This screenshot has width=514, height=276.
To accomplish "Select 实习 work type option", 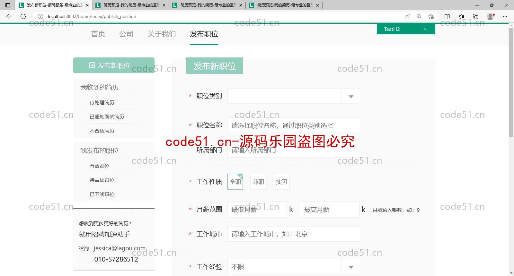I will tap(281, 182).
